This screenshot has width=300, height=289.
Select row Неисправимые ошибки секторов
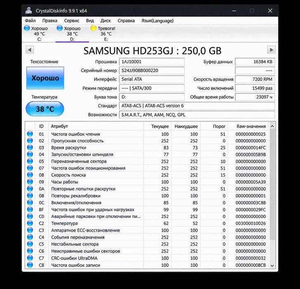(147, 251)
